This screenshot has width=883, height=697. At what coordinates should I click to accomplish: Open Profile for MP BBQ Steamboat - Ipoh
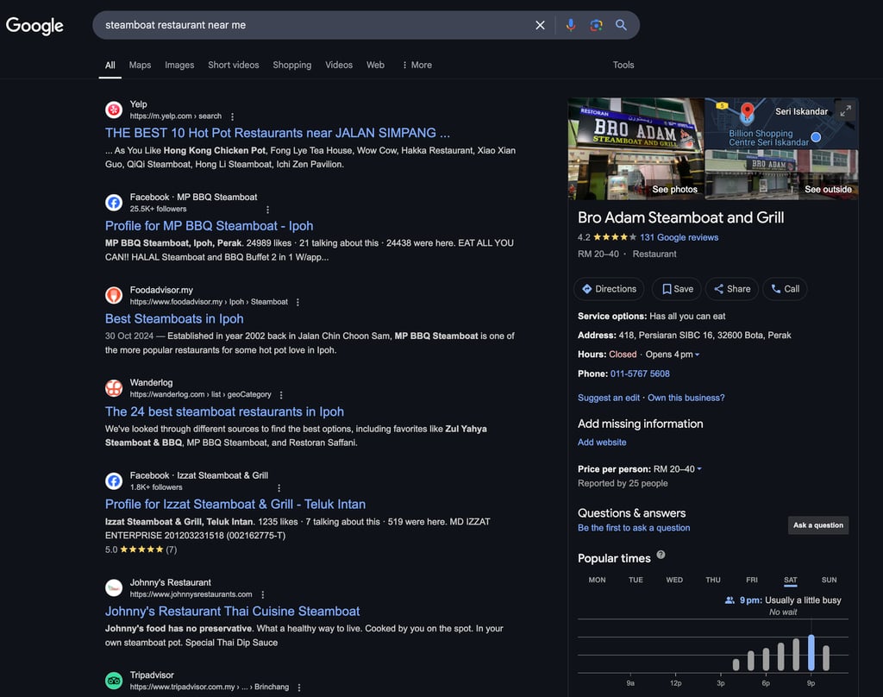tap(209, 226)
